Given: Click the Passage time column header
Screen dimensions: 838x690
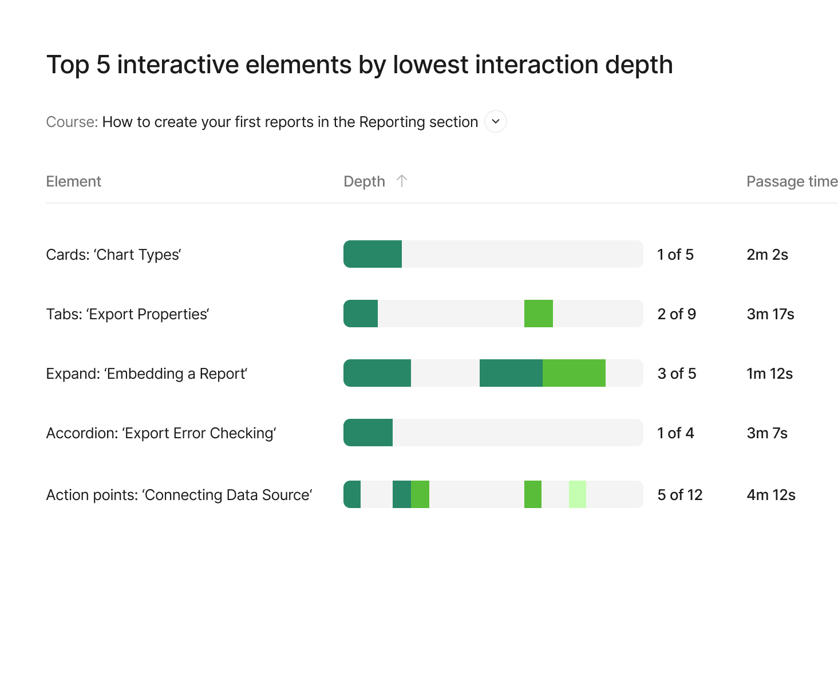Looking at the screenshot, I should coord(792,181).
